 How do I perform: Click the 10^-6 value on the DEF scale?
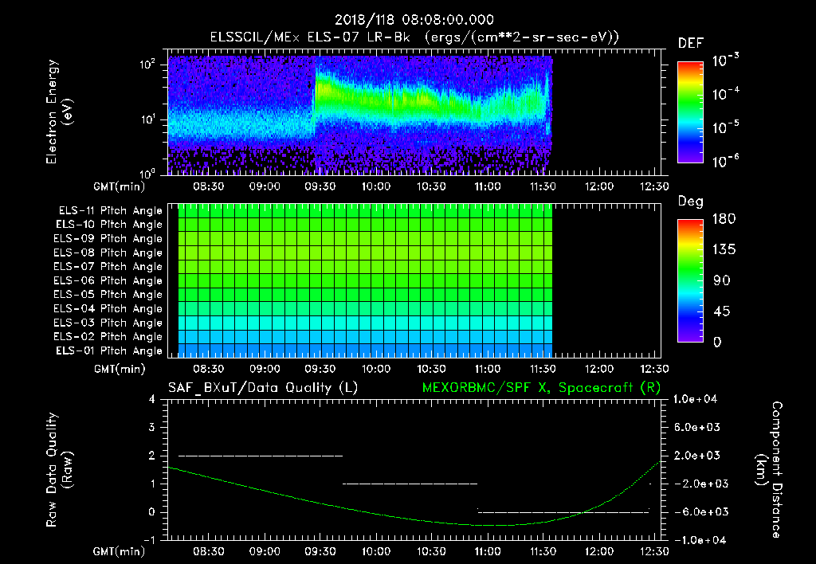[x=726, y=161]
